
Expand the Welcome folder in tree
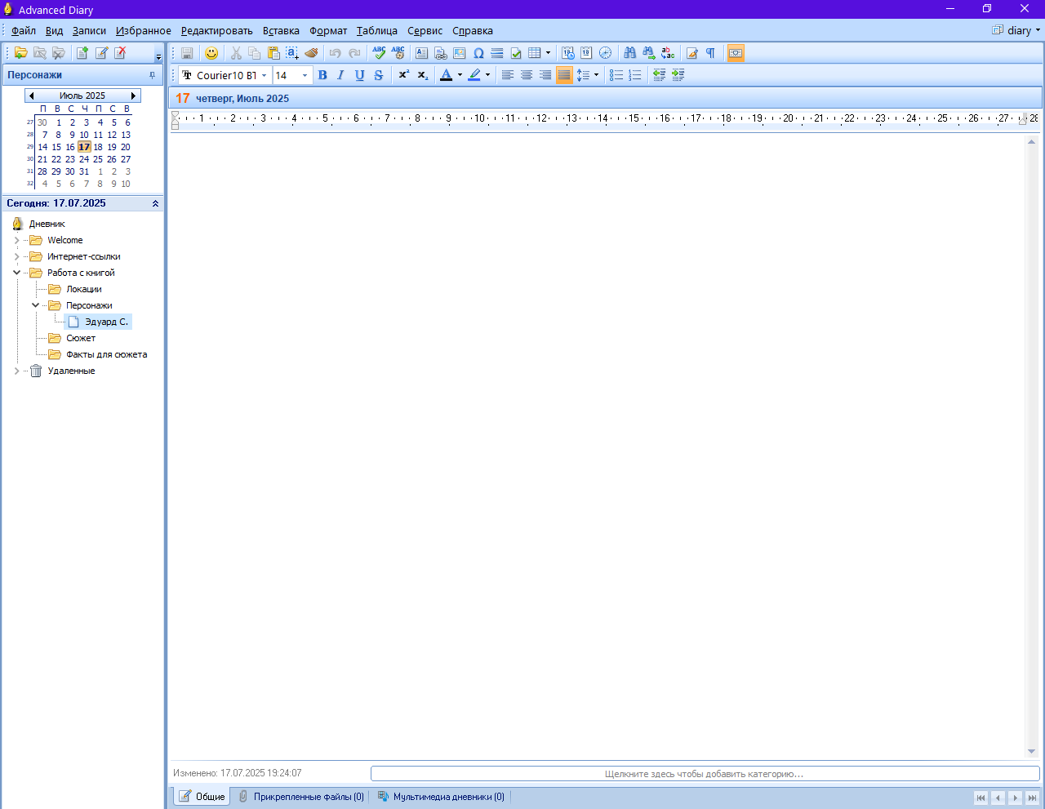click(x=16, y=240)
